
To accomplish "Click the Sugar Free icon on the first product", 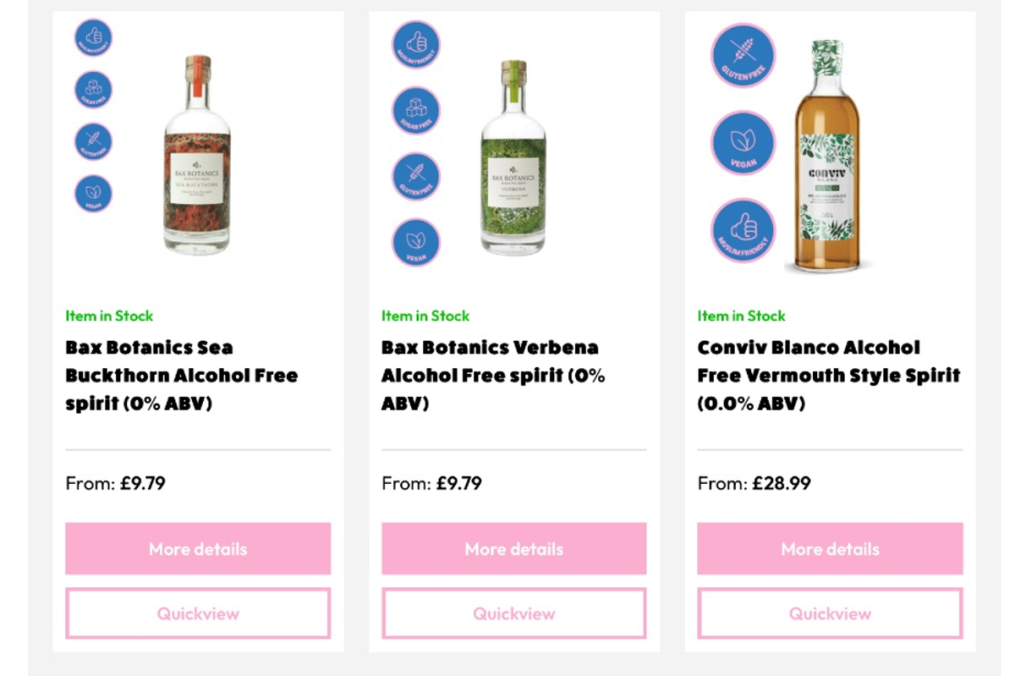I will click(93, 89).
